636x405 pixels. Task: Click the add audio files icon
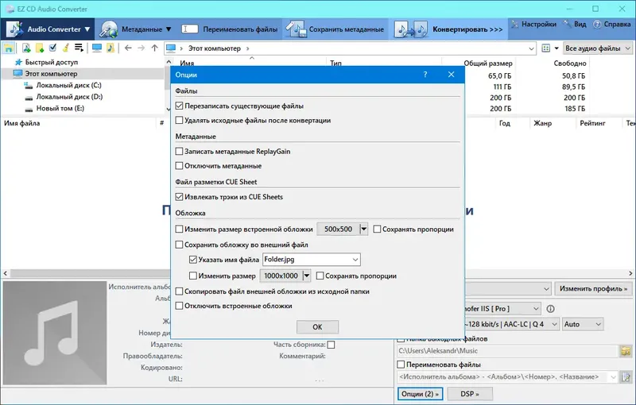pos(26,48)
